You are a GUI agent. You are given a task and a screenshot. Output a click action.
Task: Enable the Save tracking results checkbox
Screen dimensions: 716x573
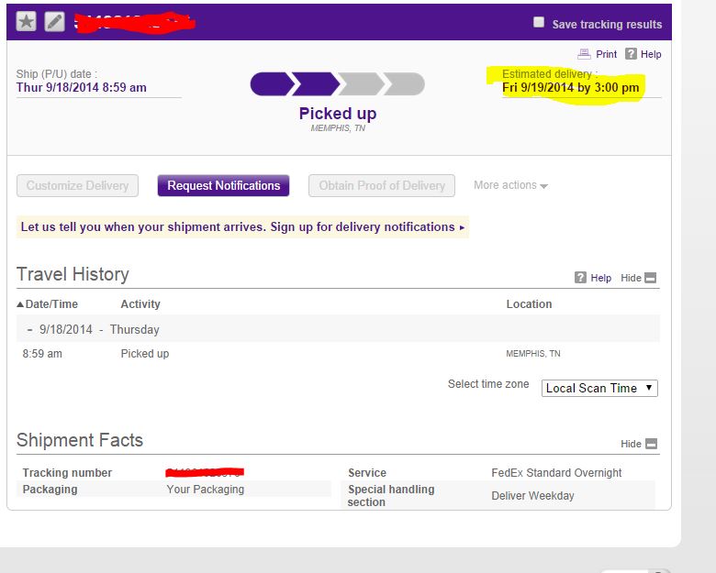539,22
